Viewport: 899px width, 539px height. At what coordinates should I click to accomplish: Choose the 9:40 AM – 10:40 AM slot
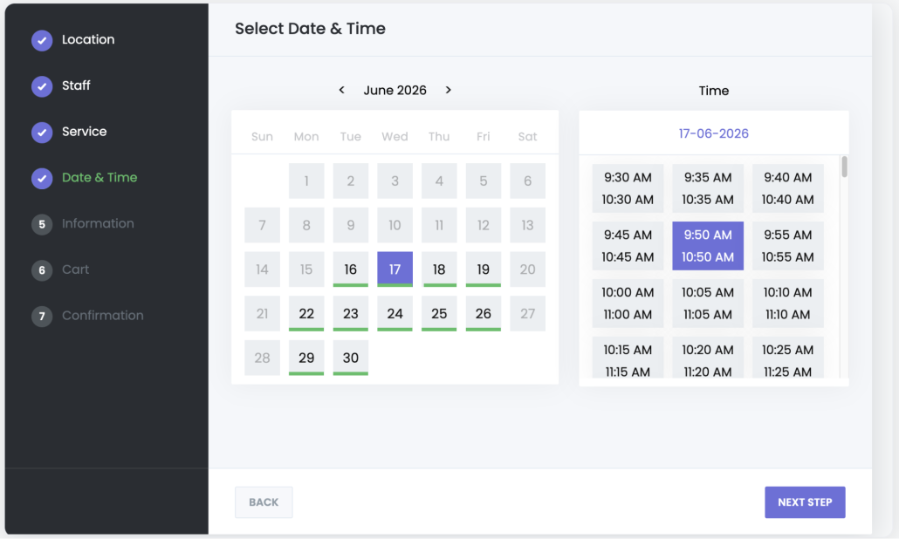click(788, 188)
